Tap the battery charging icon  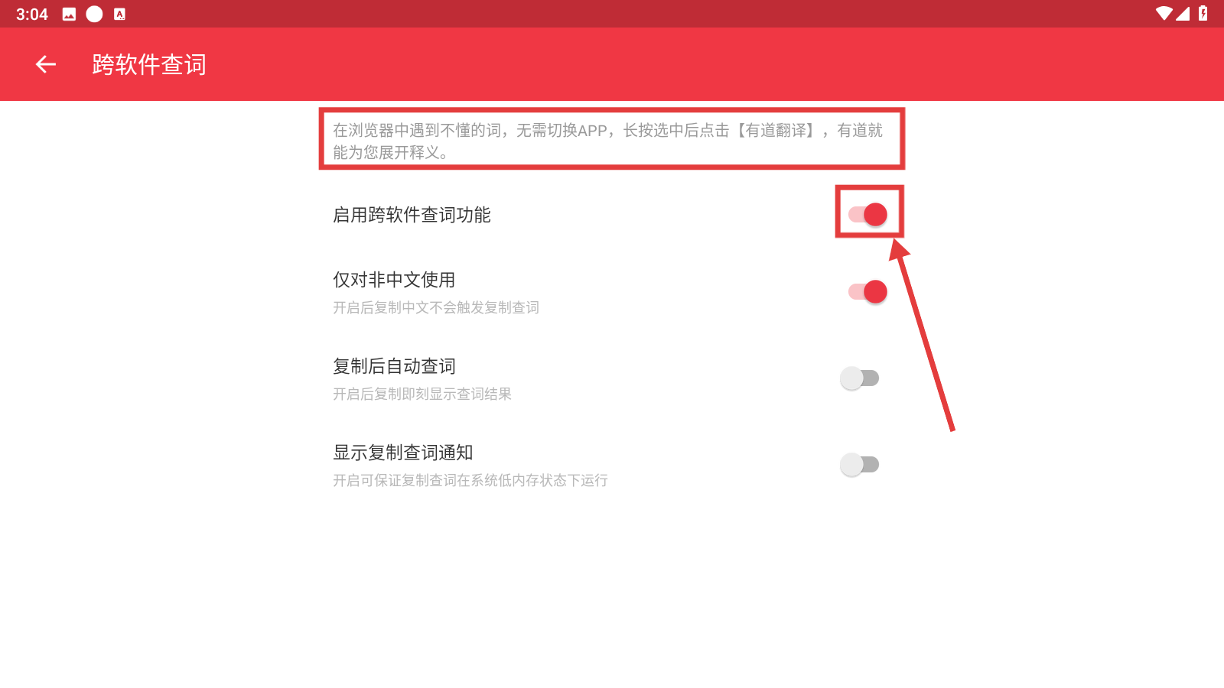pos(1203,13)
